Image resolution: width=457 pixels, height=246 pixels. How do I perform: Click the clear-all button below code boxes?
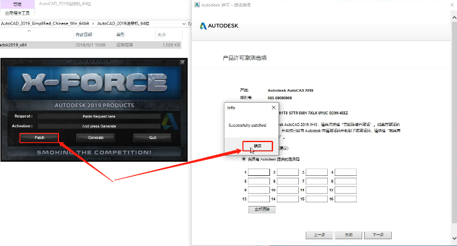click(262, 210)
